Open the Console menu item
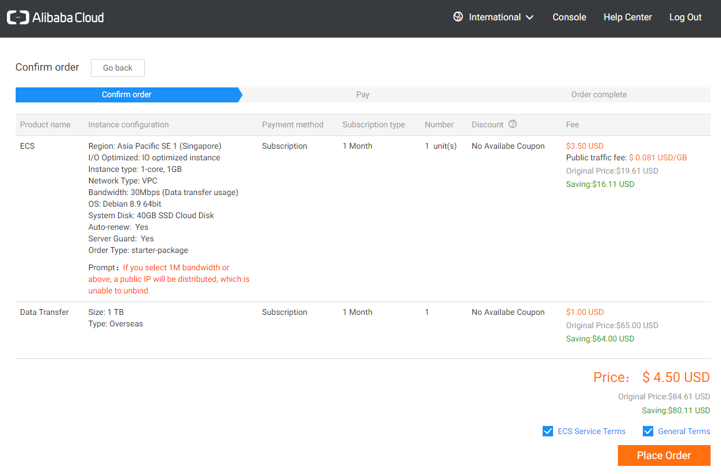Image resolution: width=721 pixels, height=474 pixels. pos(569,17)
